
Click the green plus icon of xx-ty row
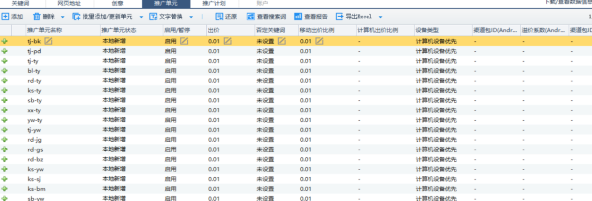[x=5, y=110]
